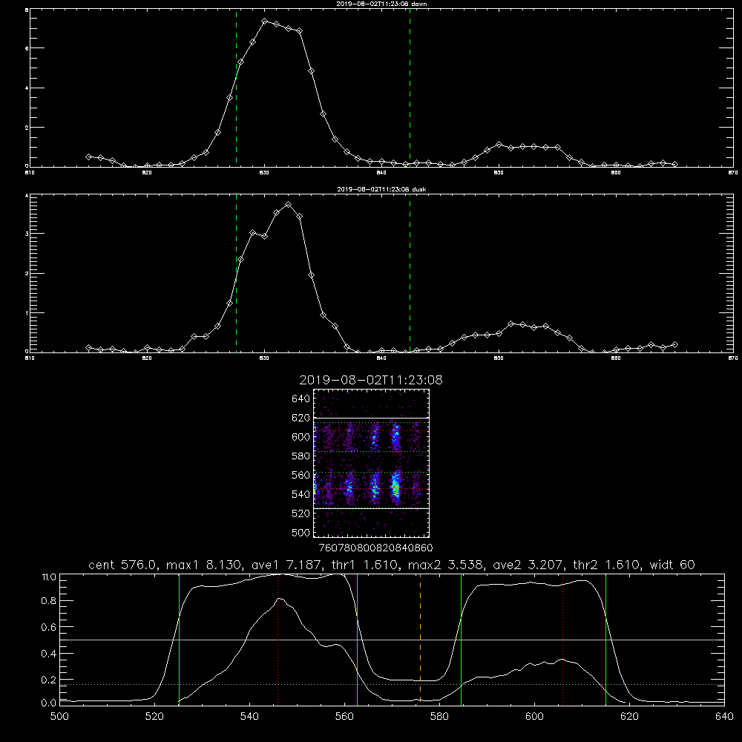Click the highest diamond point of dusk curve
The height and width of the screenshot is (742, 742).
pos(288,205)
